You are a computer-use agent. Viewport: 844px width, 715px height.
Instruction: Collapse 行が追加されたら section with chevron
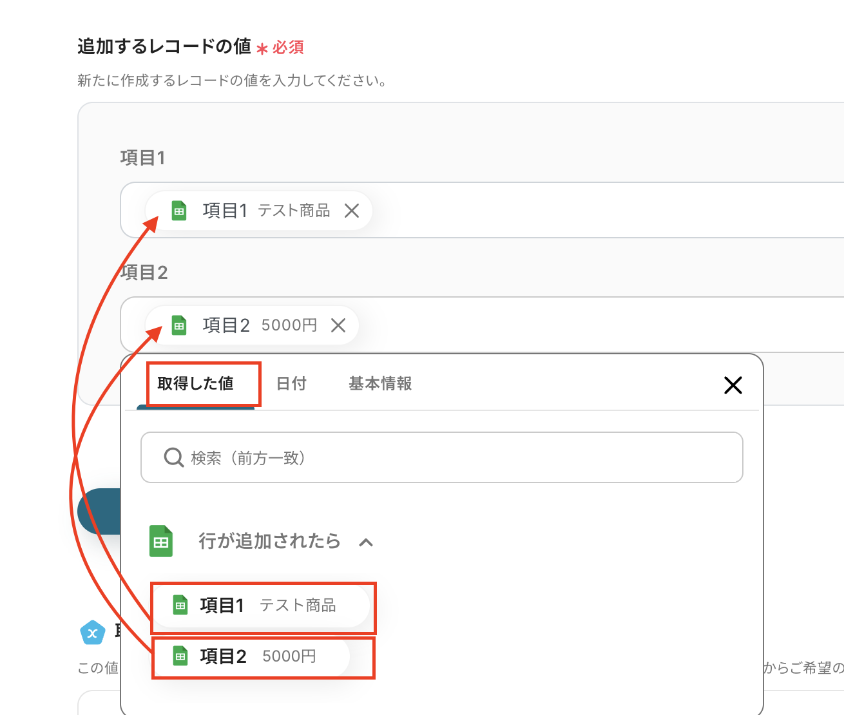(366, 542)
